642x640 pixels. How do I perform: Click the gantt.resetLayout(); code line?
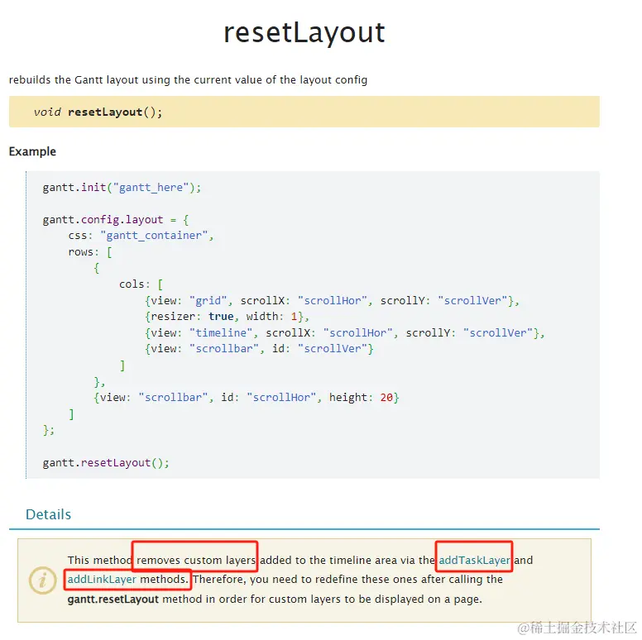pos(106,463)
